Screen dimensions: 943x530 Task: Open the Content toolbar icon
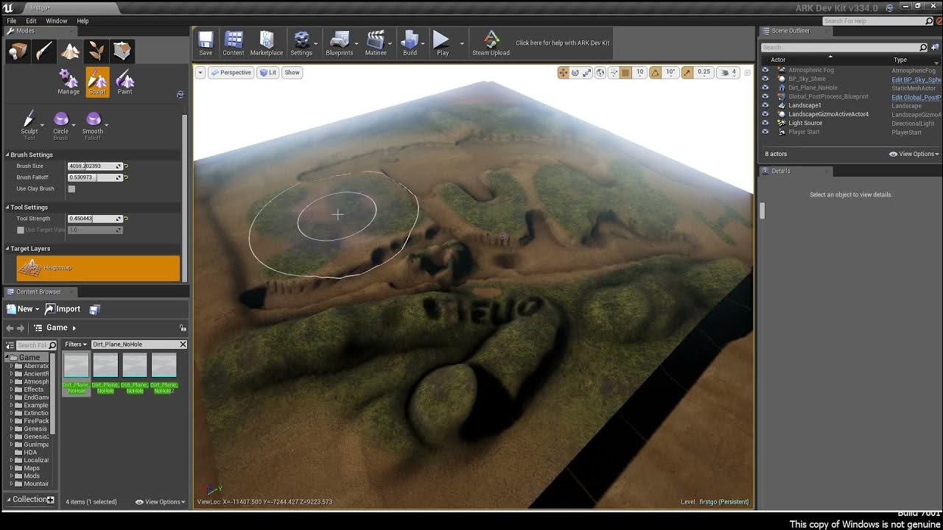pyautogui.click(x=234, y=43)
